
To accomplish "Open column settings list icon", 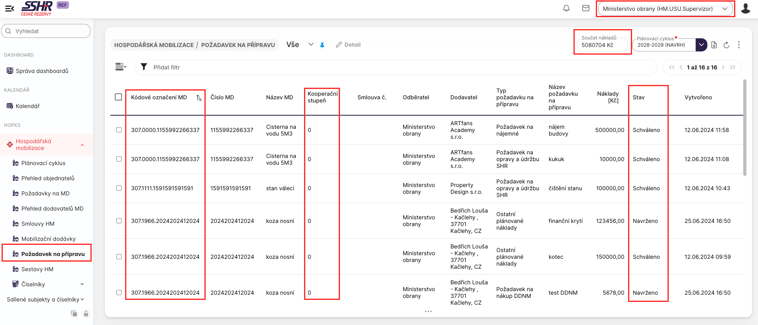I will click(120, 67).
